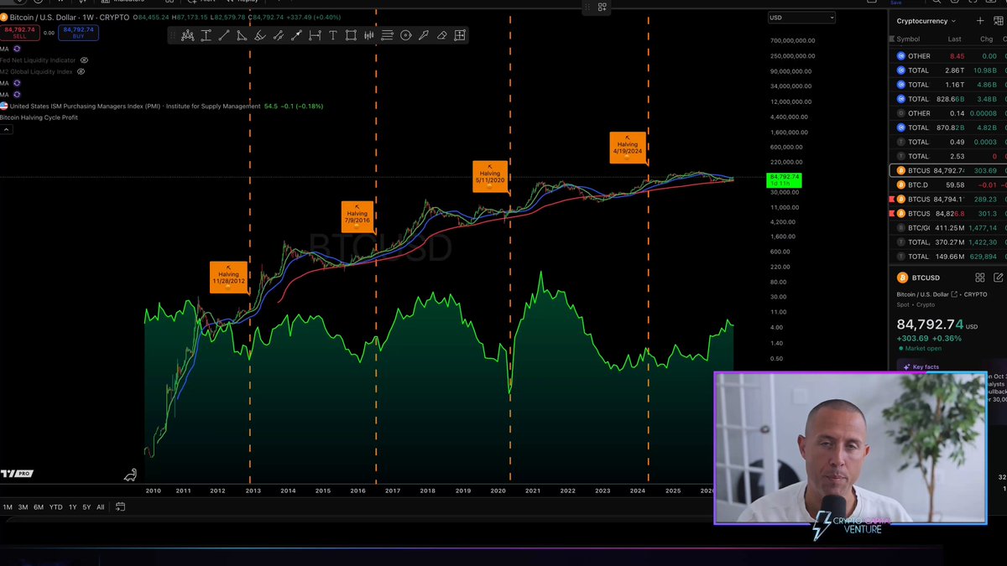The width and height of the screenshot is (1007, 566).
Task: Select the horizontal lines Fibonacci tool
Action: click(x=387, y=35)
